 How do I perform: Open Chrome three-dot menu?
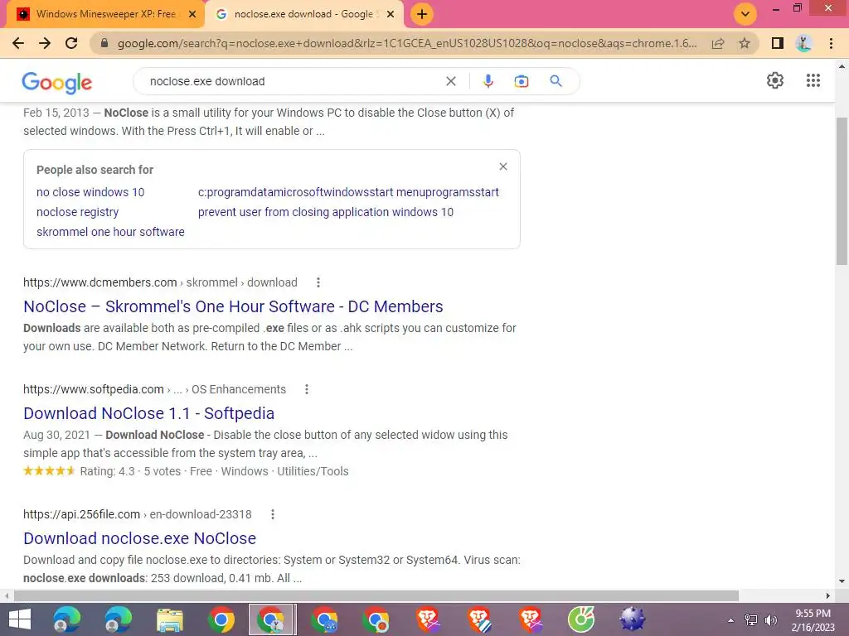point(831,43)
